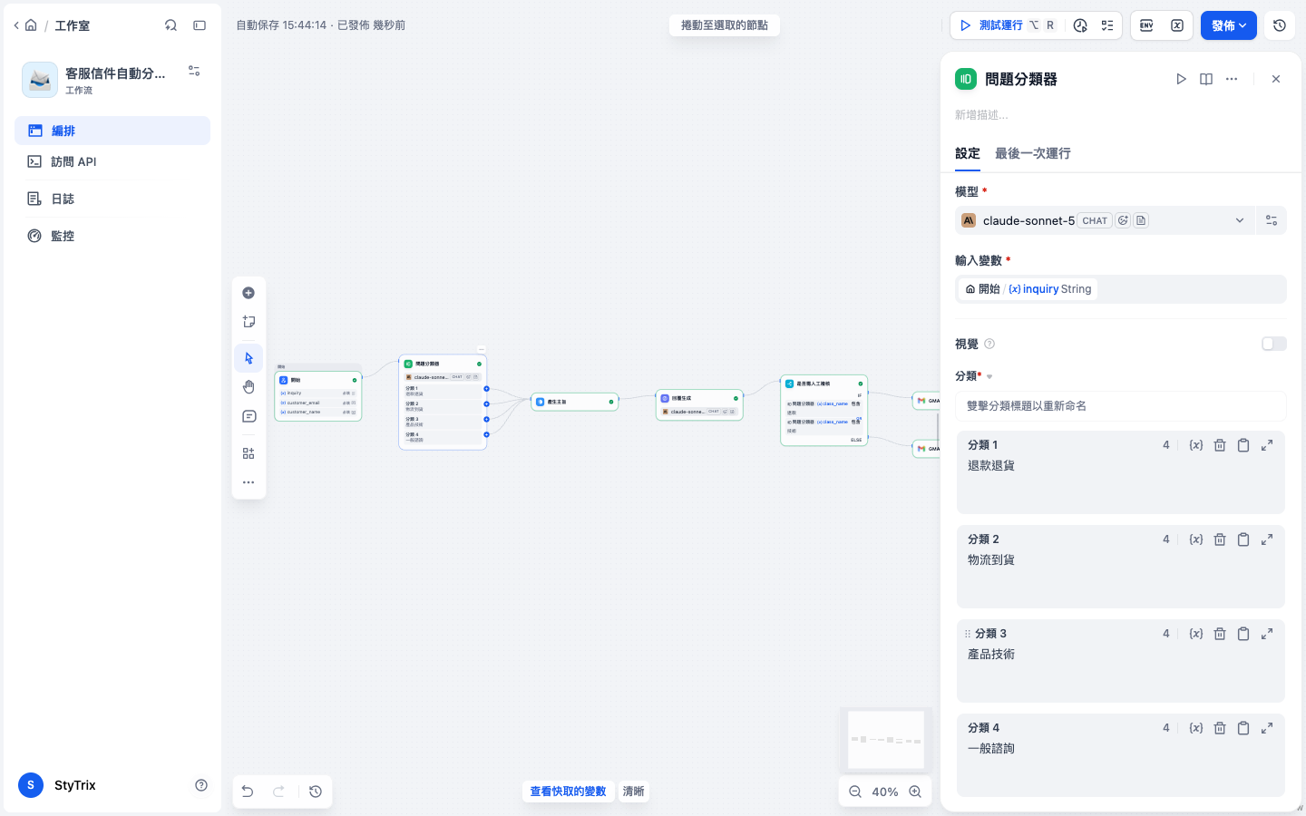
Task: Close the 問題分類器 panel
Action: point(1276,79)
